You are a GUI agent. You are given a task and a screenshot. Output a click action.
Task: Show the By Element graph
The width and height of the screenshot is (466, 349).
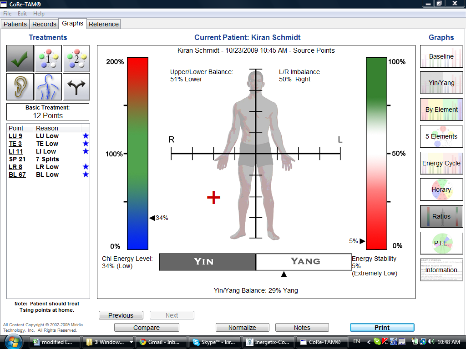point(441,110)
